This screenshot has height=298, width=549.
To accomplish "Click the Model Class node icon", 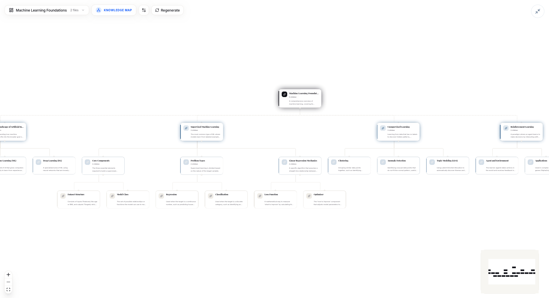I will click(x=112, y=196).
